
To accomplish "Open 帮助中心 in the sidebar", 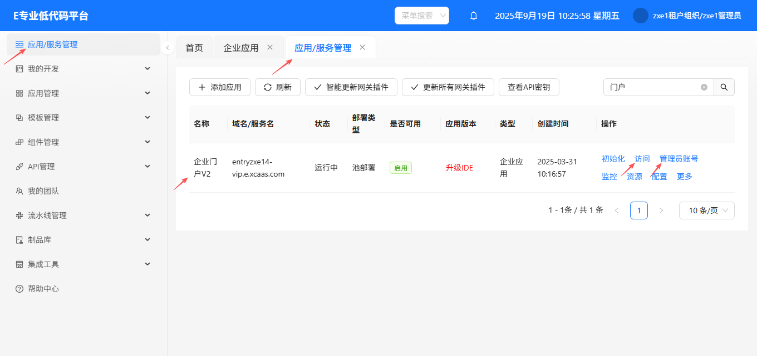I will 43,289.
